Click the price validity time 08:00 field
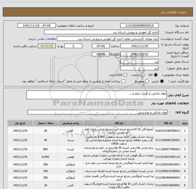 point(101,54)
